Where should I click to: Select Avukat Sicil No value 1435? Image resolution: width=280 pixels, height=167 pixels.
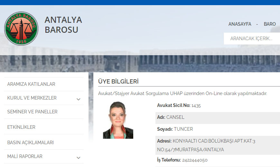coord(196,106)
